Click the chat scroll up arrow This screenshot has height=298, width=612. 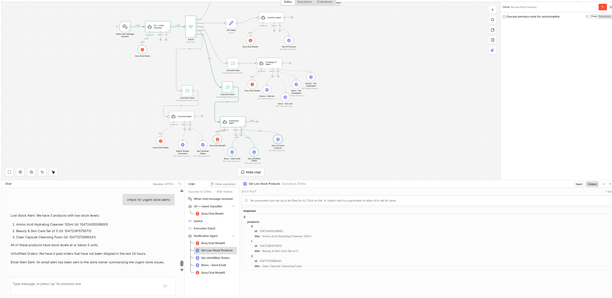(182, 191)
